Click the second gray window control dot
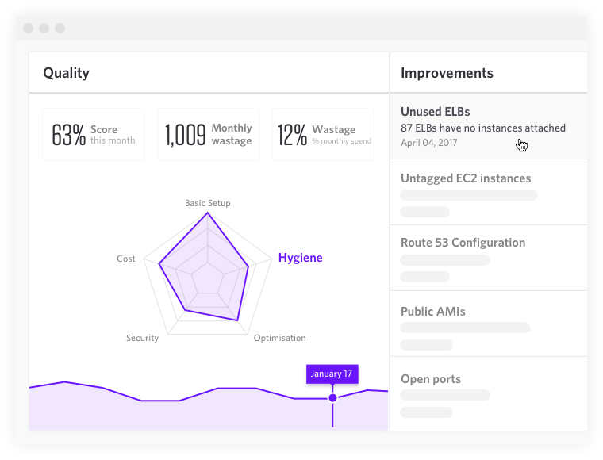The image size is (603, 460). (44, 28)
